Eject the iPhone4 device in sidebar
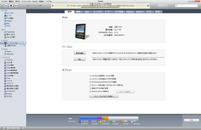 pyautogui.click(x=24, y=45)
